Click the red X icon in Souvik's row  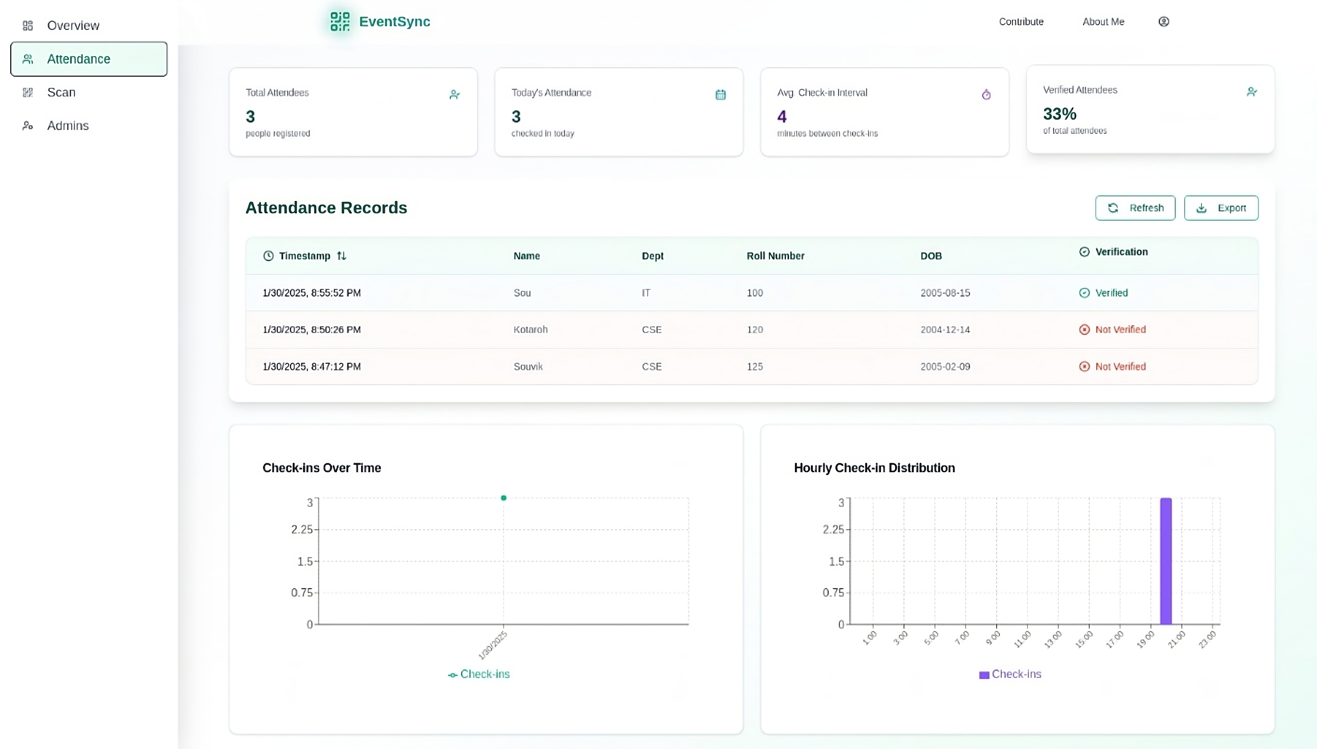coord(1084,366)
